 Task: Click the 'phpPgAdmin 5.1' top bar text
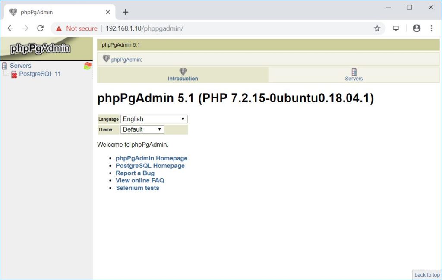(x=121, y=45)
